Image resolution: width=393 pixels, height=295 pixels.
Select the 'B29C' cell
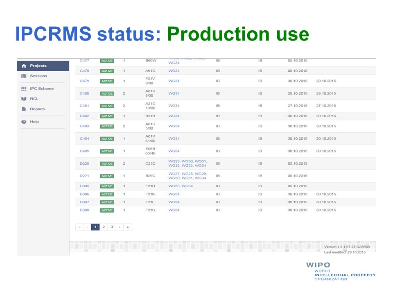coord(150,176)
